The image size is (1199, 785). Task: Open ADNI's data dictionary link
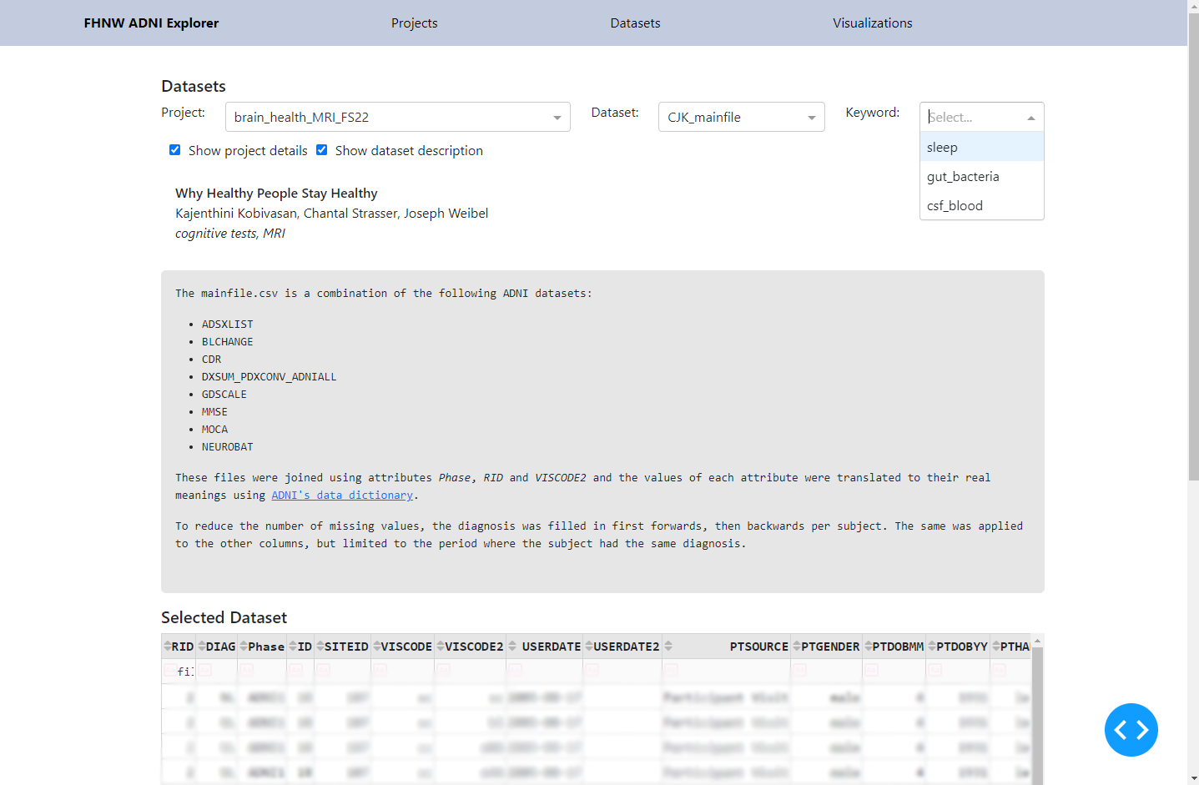(342, 496)
